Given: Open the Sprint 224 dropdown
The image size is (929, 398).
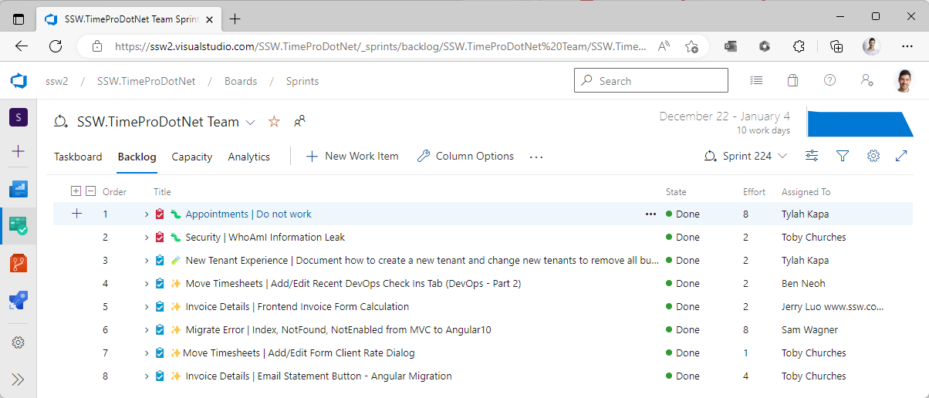Looking at the screenshot, I should click(746, 156).
